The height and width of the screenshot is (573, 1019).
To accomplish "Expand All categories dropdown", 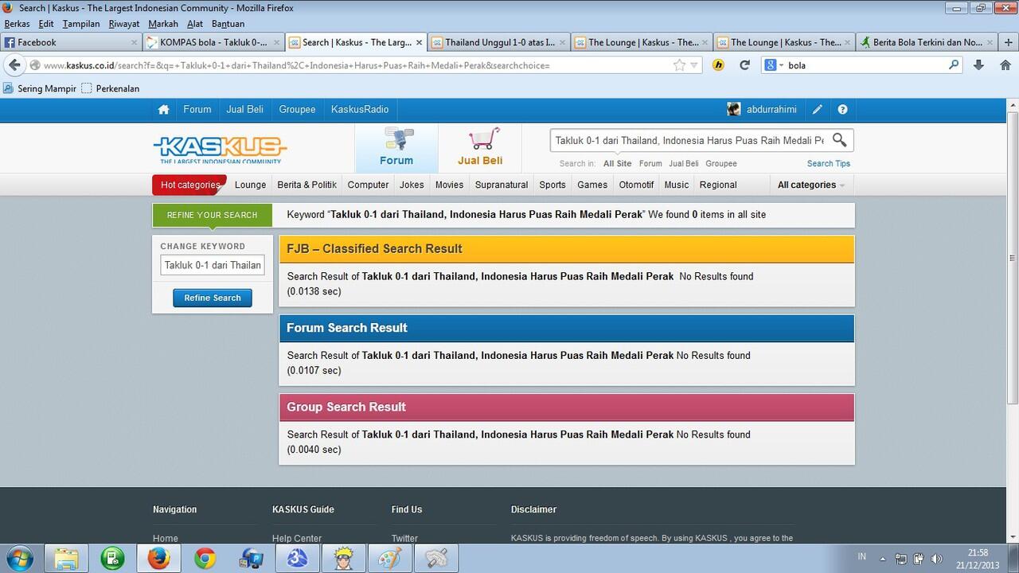I will pos(810,185).
